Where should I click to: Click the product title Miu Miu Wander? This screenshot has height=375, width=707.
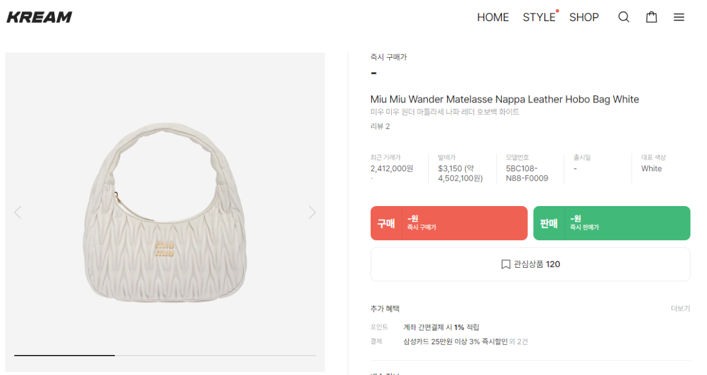click(x=504, y=99)
